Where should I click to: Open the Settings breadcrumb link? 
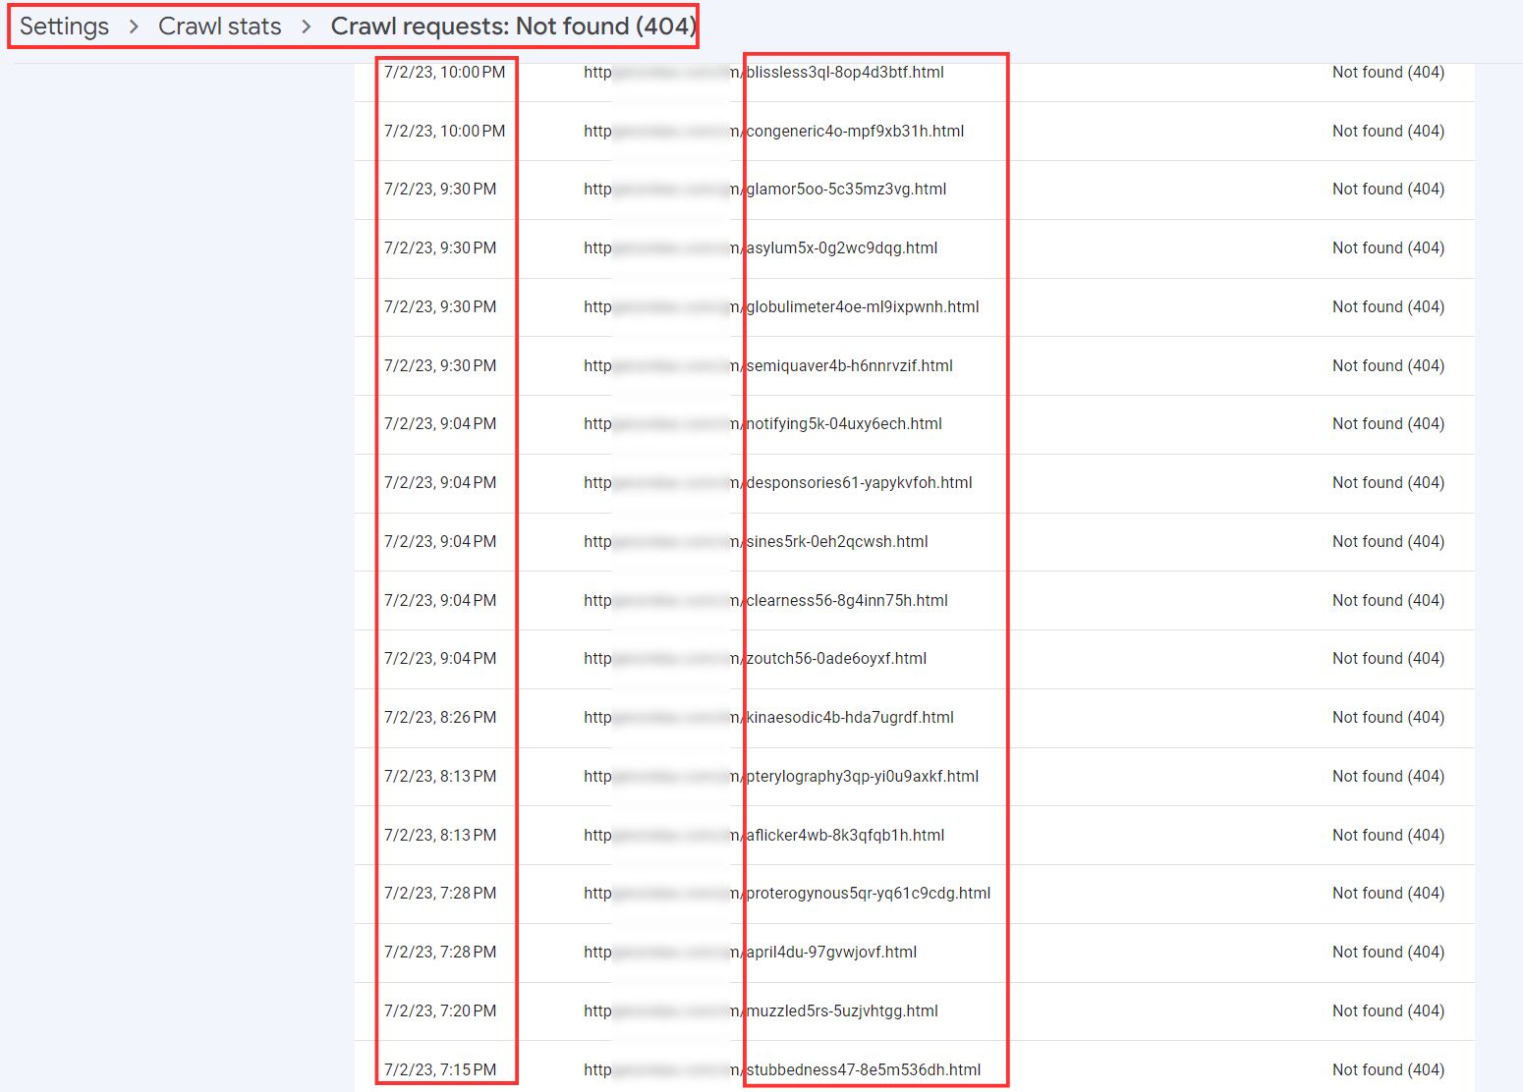[64, 27]
